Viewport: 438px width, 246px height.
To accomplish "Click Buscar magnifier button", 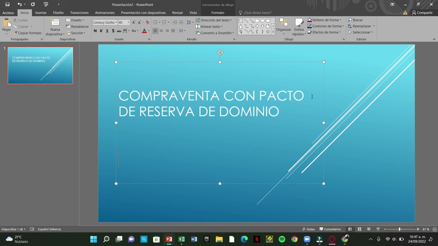I will 355,20.
